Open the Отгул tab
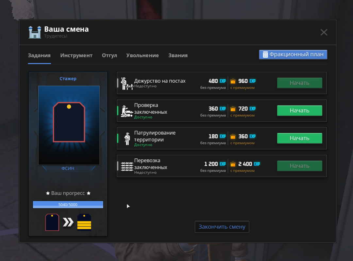The height and width of the screenshot is (261, 353). (x=109, y=56)
